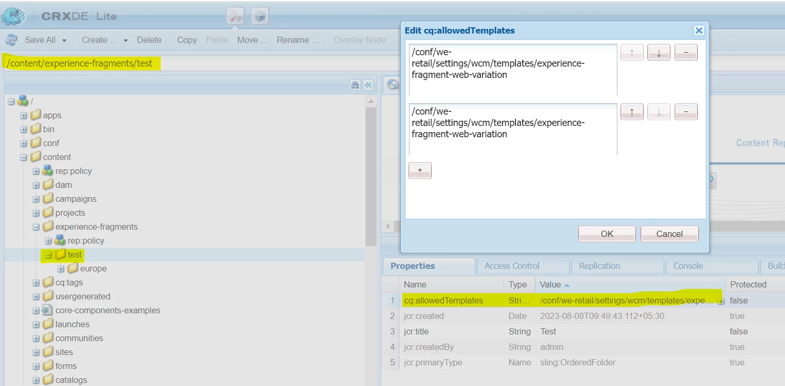Switch to the Replication tab
785x386 pixels.
(x=617, y=266)
